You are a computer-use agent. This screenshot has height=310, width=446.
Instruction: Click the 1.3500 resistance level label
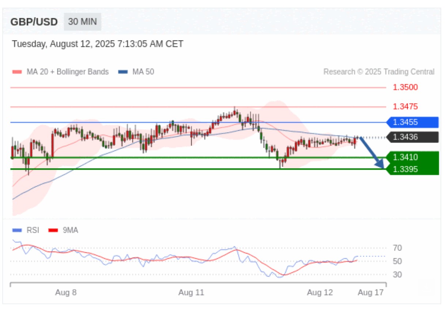pos(405,87)
